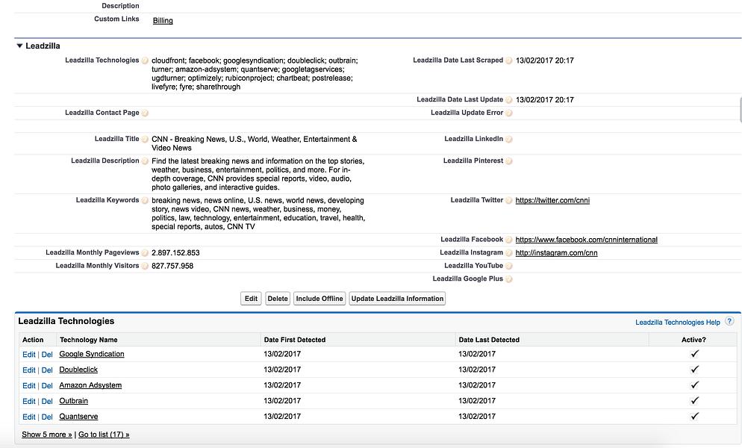742x448 pixels.
Task: Open help icon beside Leadzilla Technologies field
Action: [x=145, y=60]
